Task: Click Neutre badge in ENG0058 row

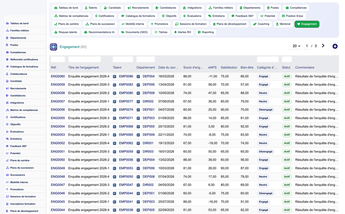Action: pos(263,93)
